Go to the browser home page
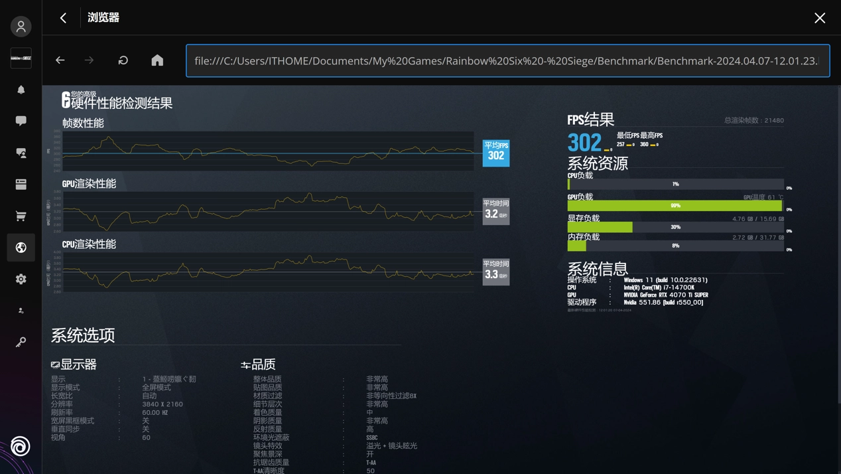 click(x=157, y=60)
